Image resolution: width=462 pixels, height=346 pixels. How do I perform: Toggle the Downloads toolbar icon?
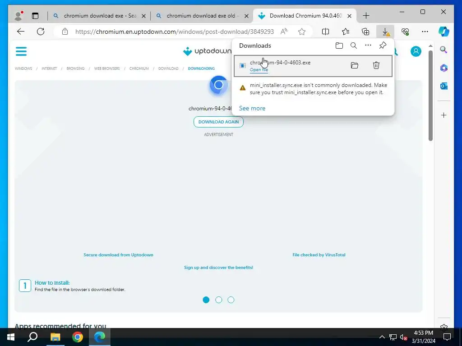[x=385, y=32]
